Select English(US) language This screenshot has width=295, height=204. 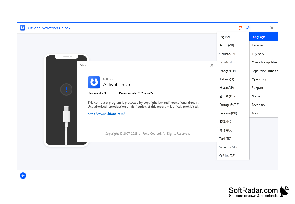tap(233, 37)
